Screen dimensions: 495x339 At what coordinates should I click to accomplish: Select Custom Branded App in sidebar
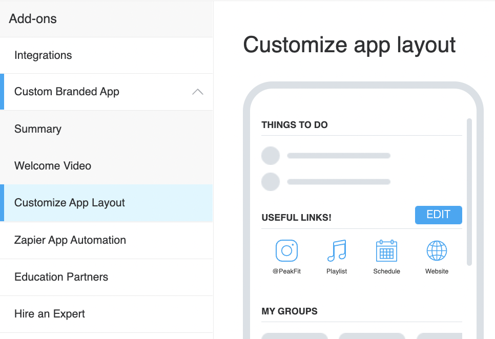point(107,92)
